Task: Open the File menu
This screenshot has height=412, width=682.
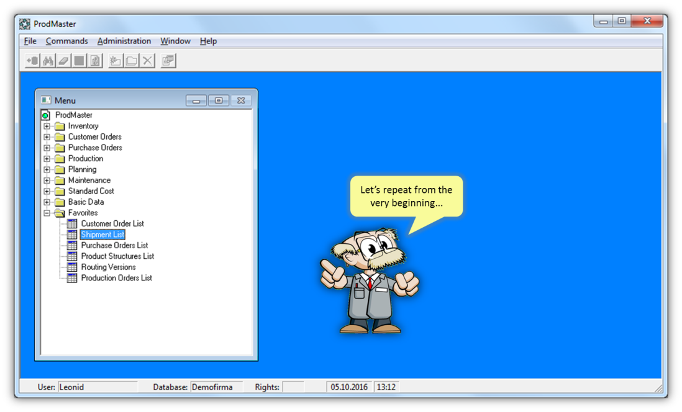Action: [30, 41]
